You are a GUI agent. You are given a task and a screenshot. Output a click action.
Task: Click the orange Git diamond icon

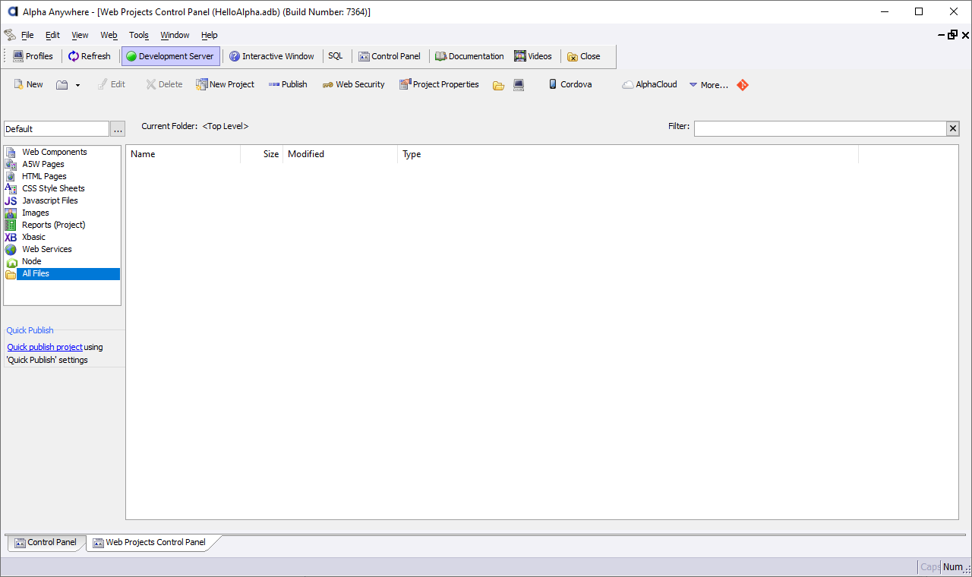click(x=743, y=85)
